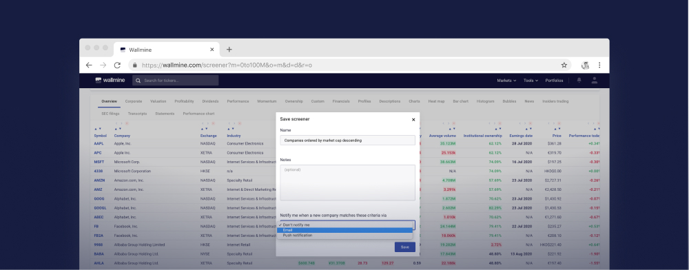
Task: Open the MSFT symbol link
Action: (99, 162)
